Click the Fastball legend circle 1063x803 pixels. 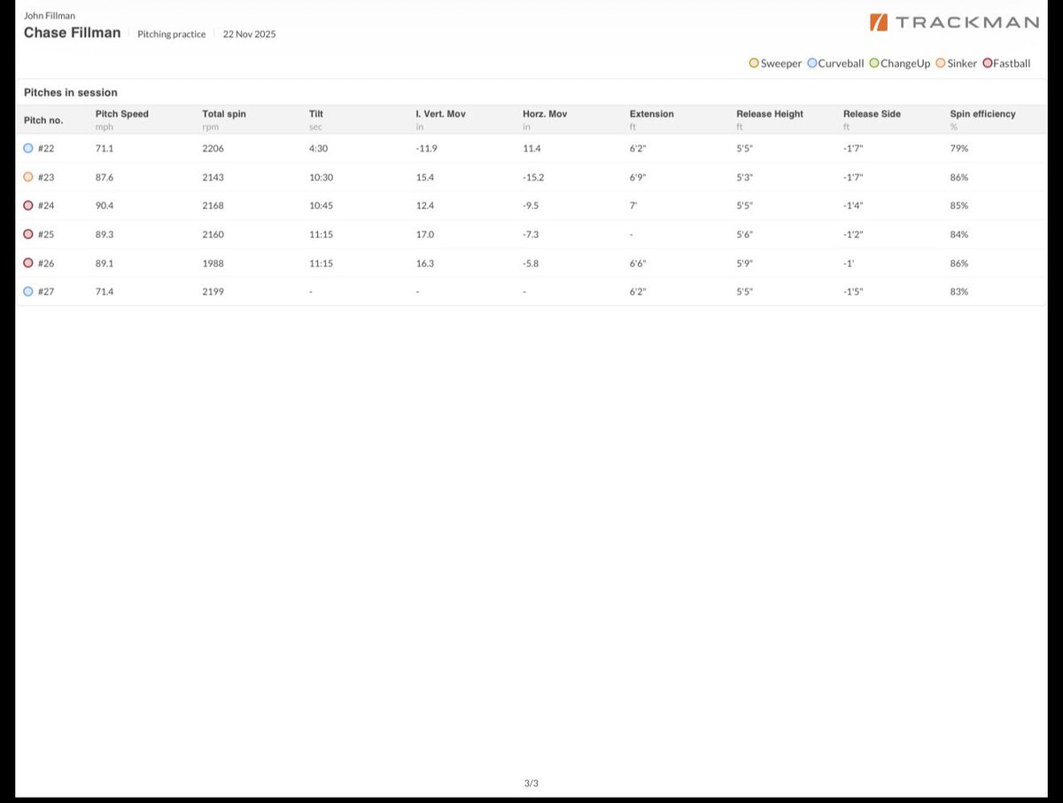point(988,64)
